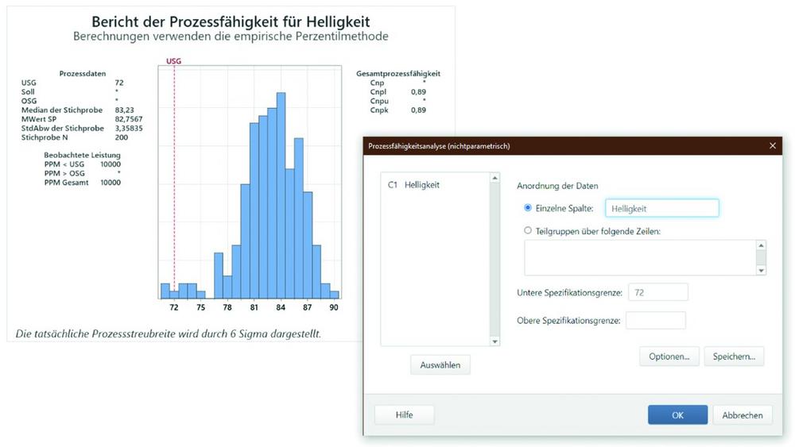Image resolution: width=795 pixels, height=447 pixels.
Task: Click the Auswählen button
Action: coord(440,364)
